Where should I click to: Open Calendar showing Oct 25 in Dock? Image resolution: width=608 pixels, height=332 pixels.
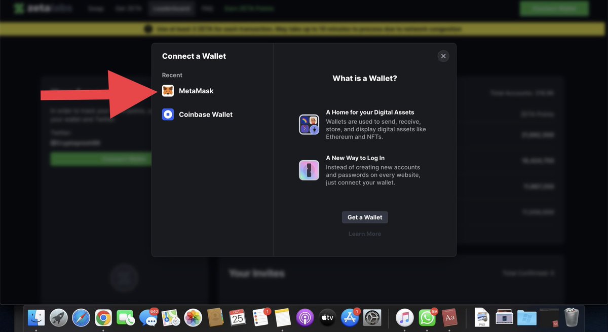238,318
